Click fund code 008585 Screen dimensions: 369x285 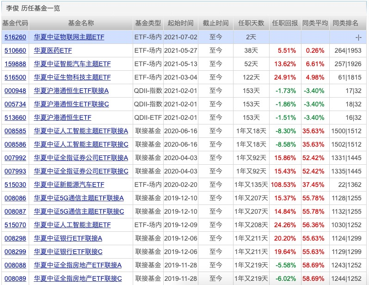pos(15,131)
